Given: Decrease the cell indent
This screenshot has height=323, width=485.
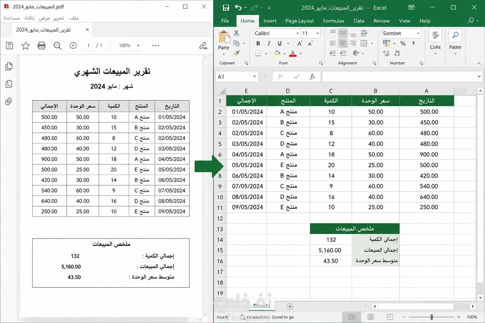Looking at the screenshot, I should tap(333, 53).
